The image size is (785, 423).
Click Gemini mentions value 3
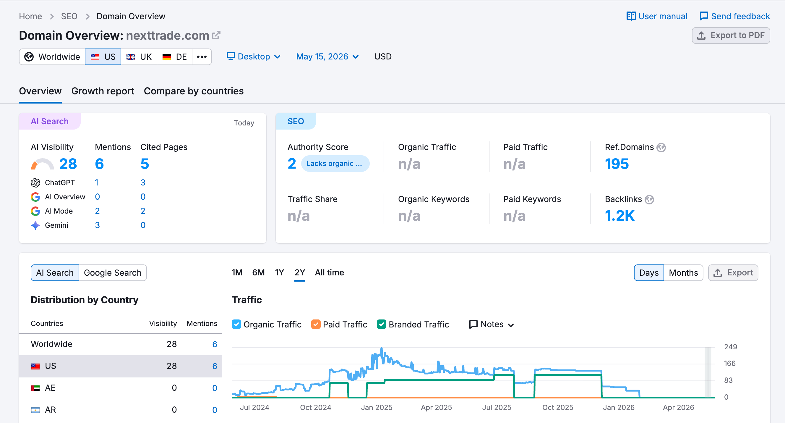pos(97,225)
